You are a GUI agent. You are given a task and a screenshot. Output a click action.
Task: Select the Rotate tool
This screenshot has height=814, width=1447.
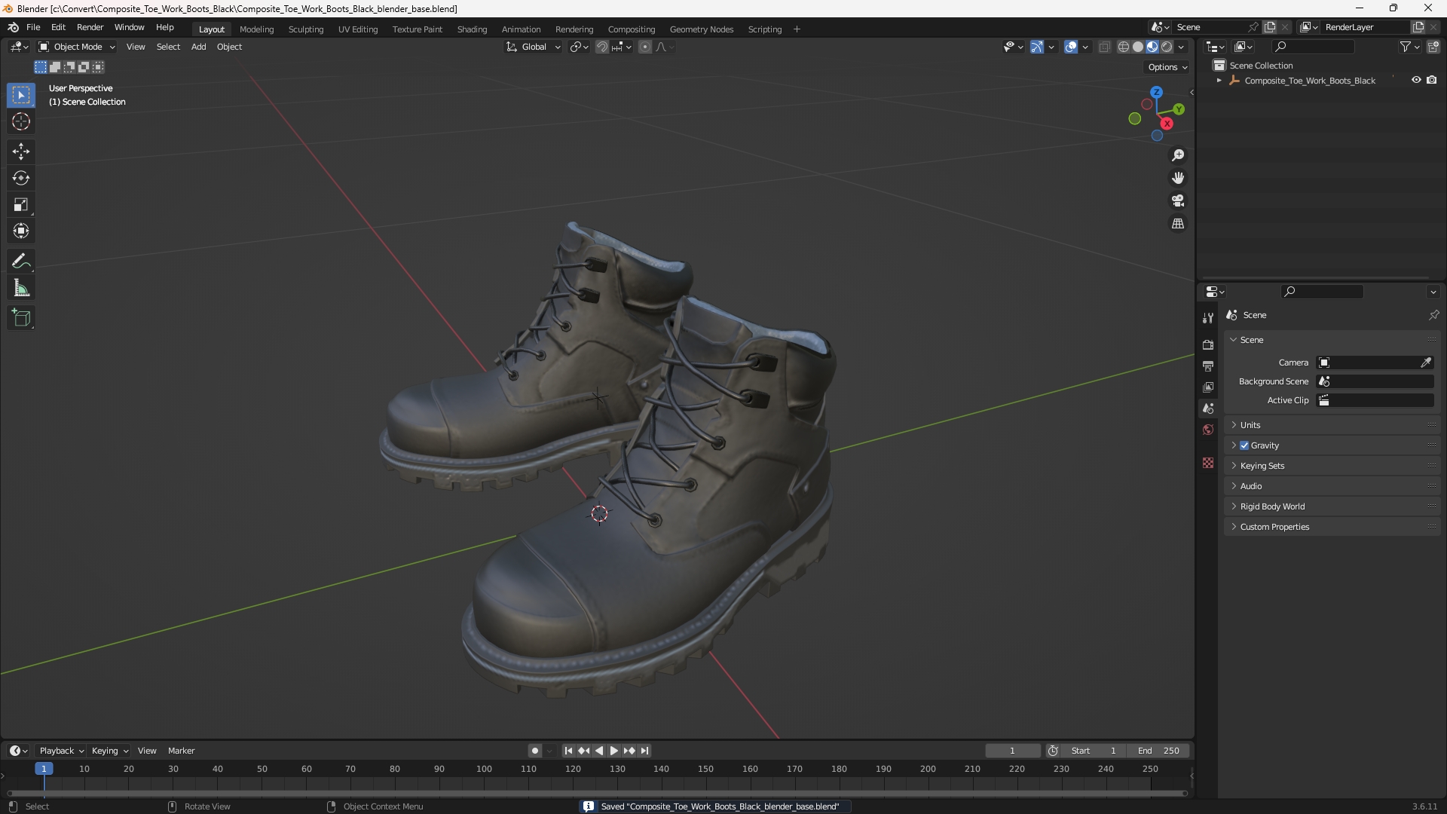point(21,178)
